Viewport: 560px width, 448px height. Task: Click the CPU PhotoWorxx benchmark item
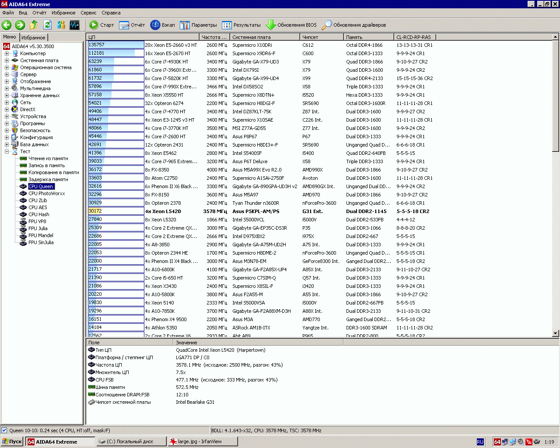click(46, 193)
